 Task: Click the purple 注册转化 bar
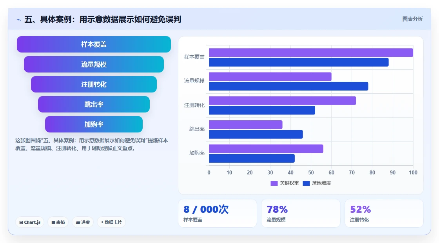(283, 101)
